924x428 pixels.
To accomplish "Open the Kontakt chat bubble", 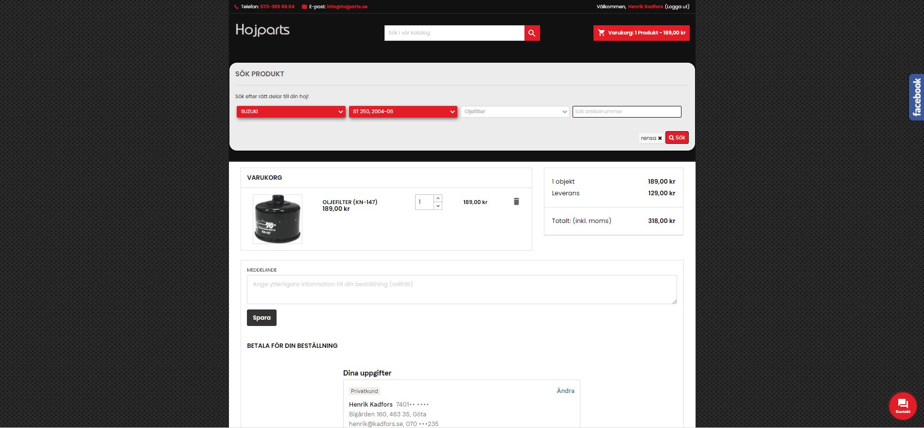I will 903,406.
